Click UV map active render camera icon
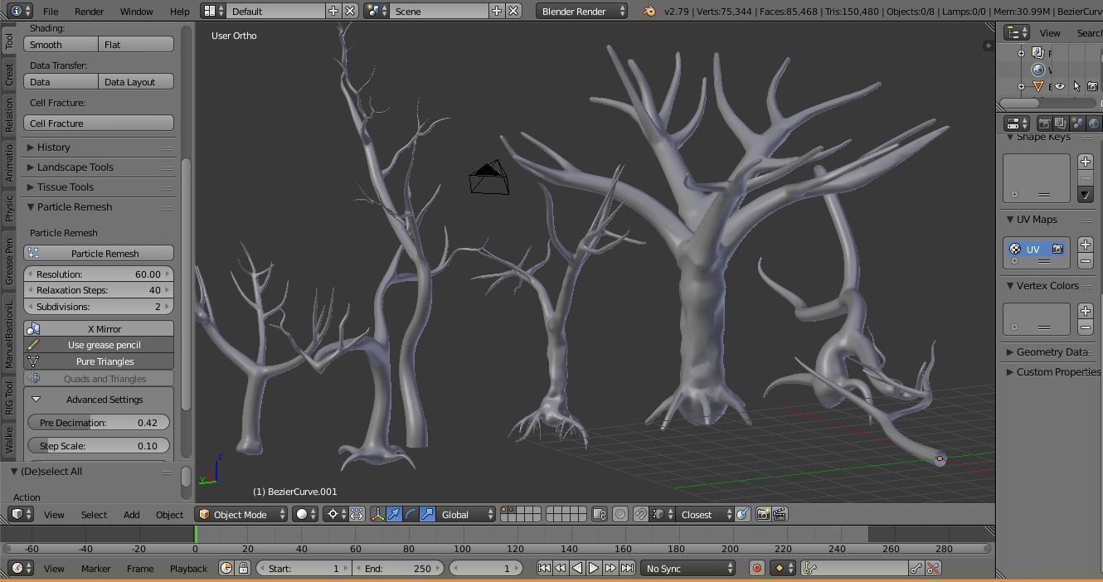Viewport: 1103px width, 582px height. click(x=1057, y=249)
